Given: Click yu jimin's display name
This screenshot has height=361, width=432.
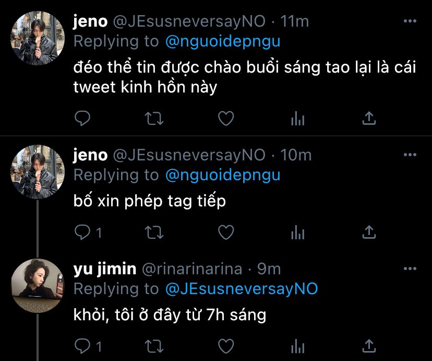Looking at the screenshot, I should (x=105, y=269).
